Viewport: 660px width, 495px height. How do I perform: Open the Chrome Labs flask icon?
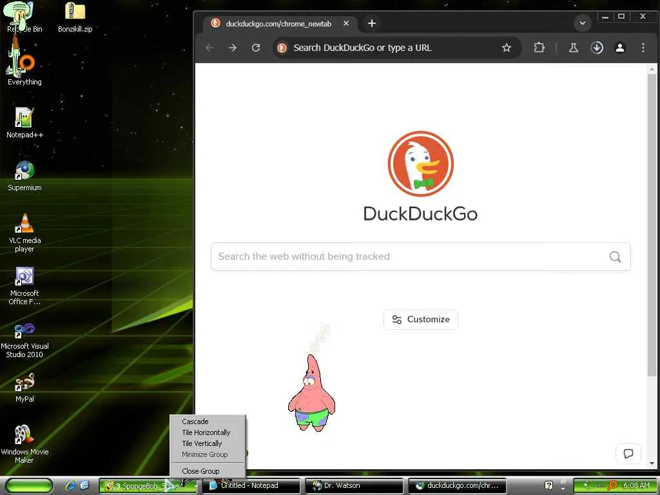click(x=573, y=48)
